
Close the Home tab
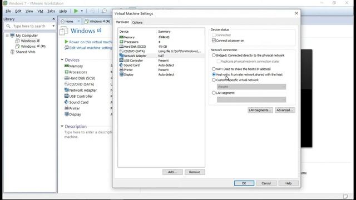click(x=78, y=21)
